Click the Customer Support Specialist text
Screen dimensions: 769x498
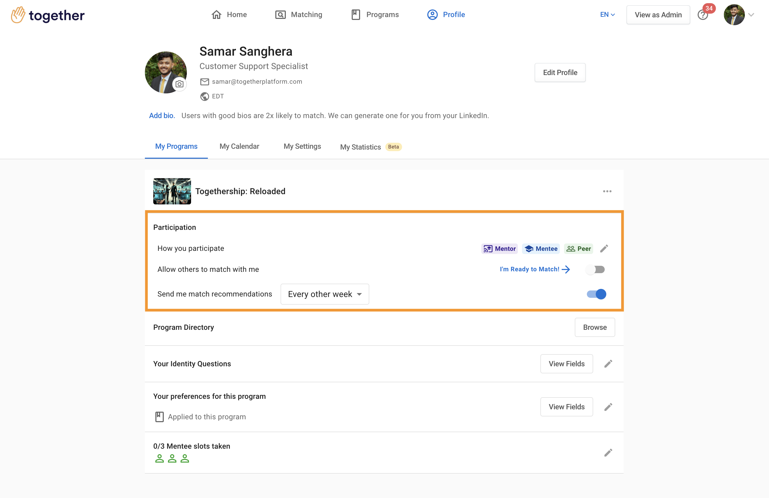click(x=254, y=66)
